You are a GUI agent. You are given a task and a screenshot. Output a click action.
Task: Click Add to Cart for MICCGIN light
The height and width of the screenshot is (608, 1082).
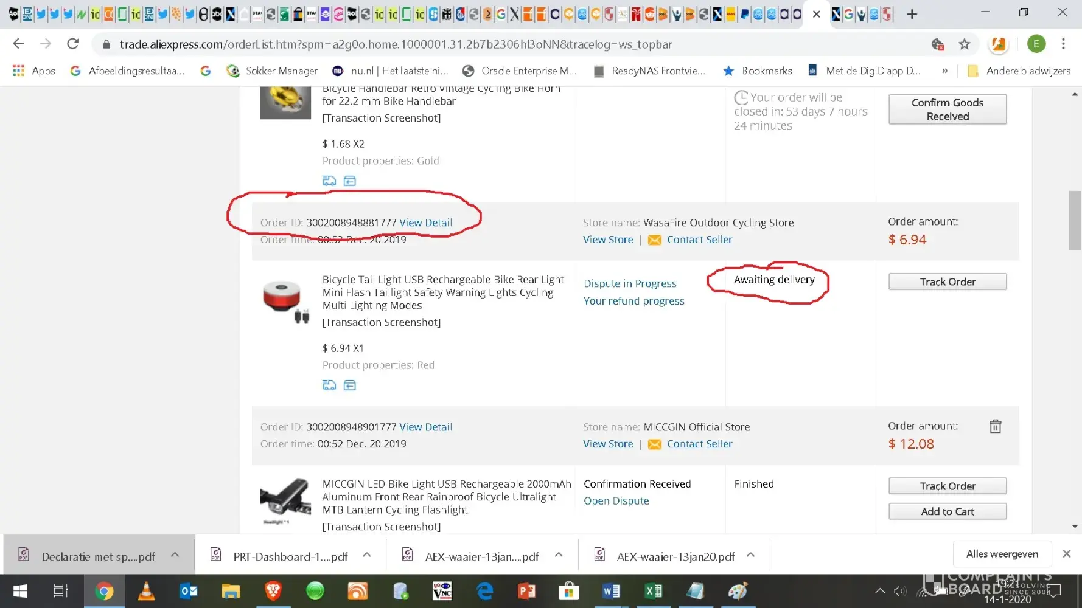click(947, 511)
